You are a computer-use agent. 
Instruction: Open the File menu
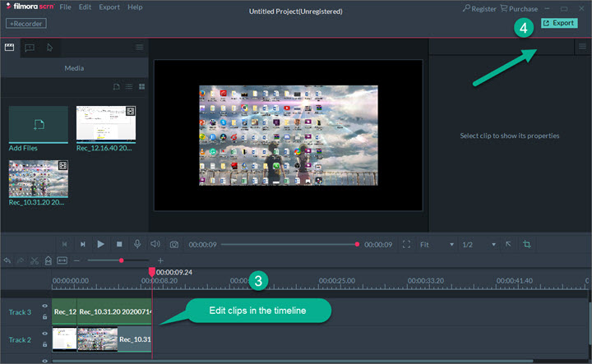pos(65,7)
